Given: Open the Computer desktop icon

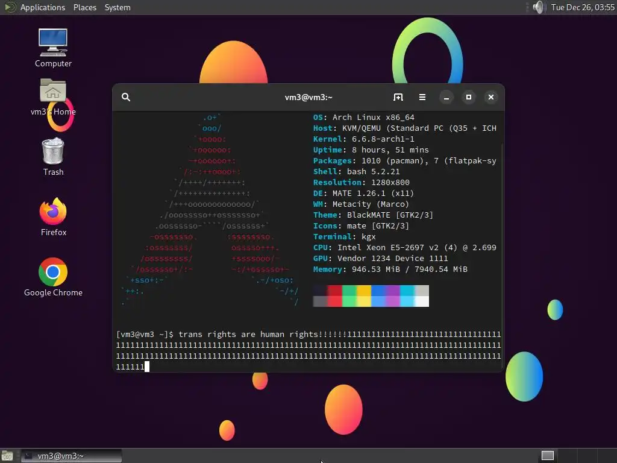Looking at the screenshot, I should 53,48.
